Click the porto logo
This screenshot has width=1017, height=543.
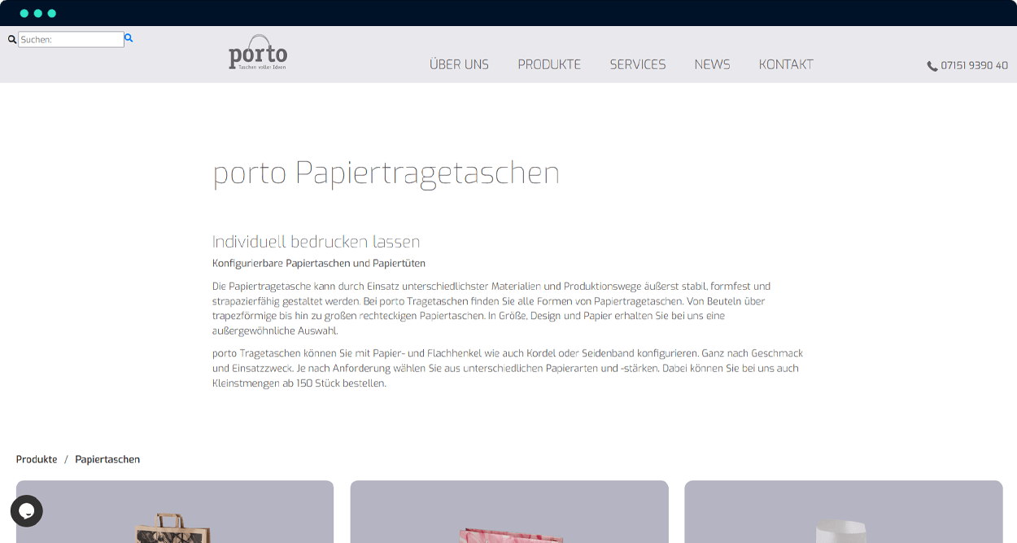(x=258, y=53)
